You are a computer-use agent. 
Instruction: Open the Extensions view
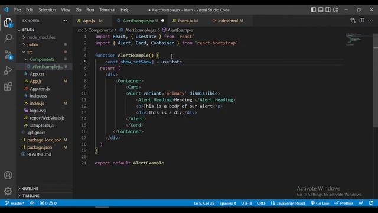pos(8,86)
